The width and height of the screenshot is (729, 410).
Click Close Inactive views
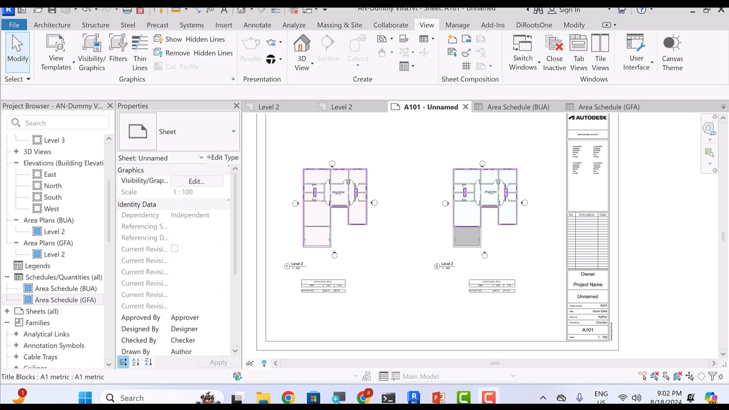(554, 52)
